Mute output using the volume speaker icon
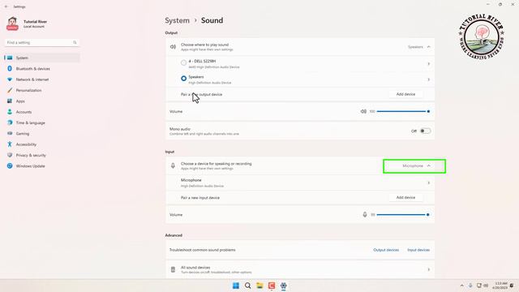 [363, 112]
